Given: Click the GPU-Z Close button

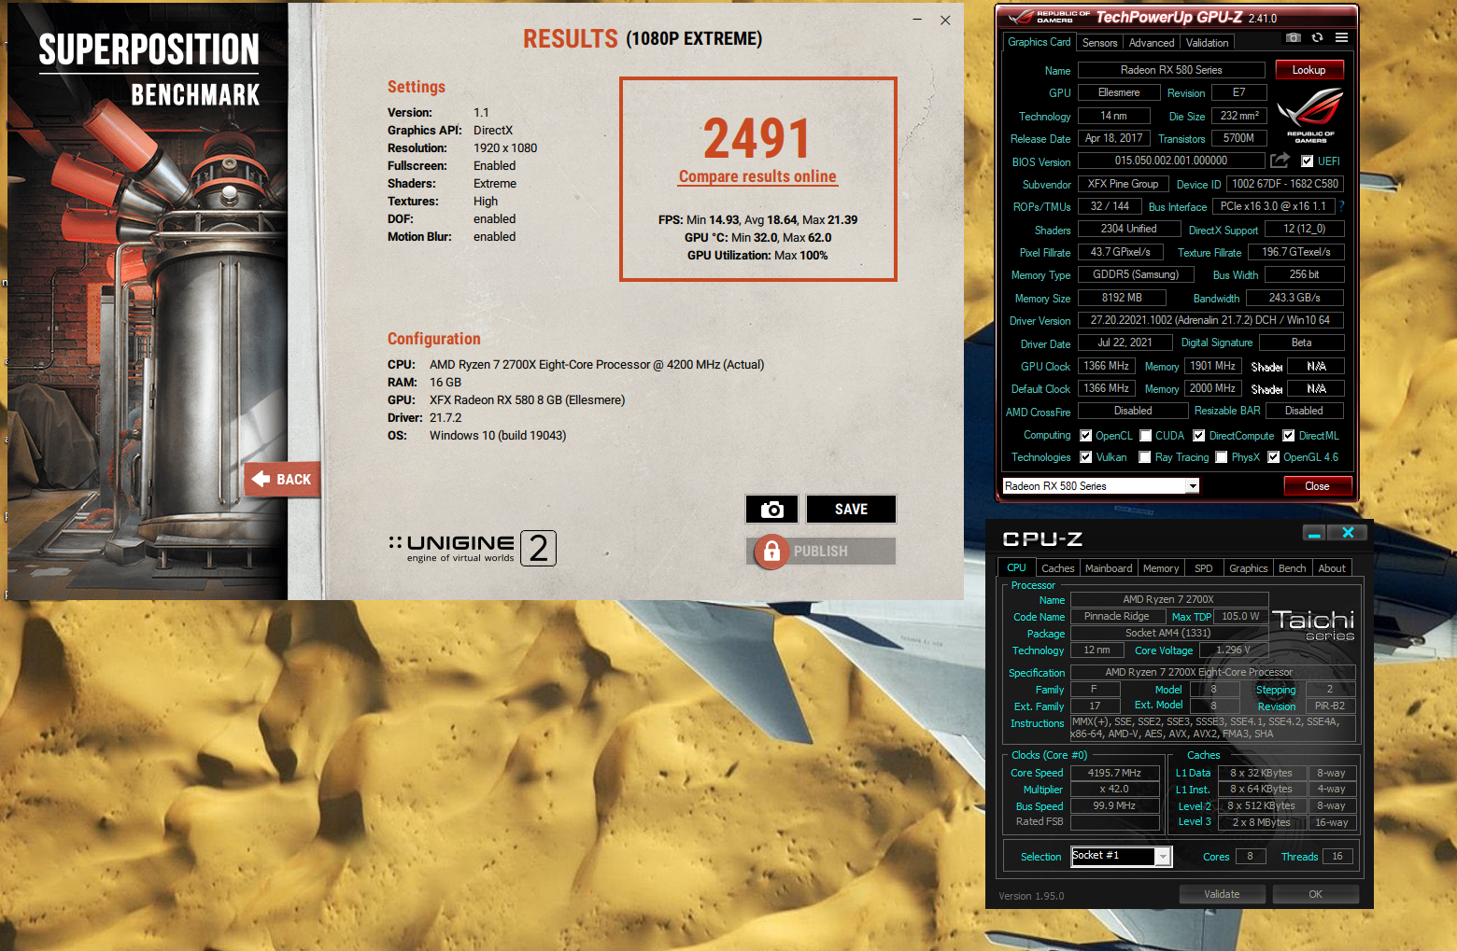Looking at the screenshot, I should click(1317, 486).
